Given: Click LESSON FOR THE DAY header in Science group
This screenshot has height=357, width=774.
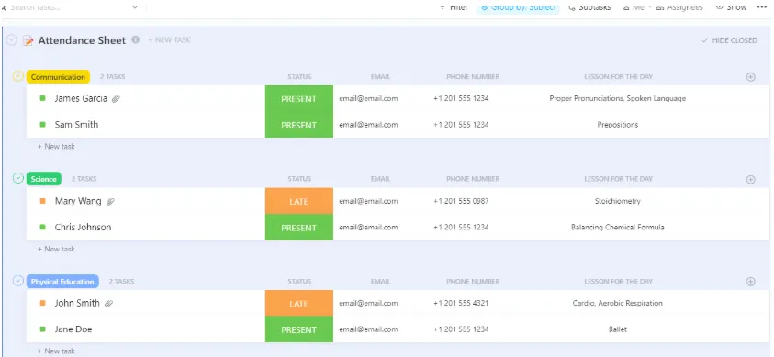Looking at the screenshot, I should pyautogui.click(x=619, y=179).
